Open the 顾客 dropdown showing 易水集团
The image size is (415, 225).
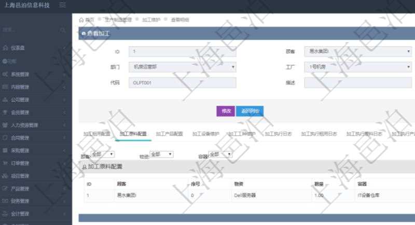[357, 52]
